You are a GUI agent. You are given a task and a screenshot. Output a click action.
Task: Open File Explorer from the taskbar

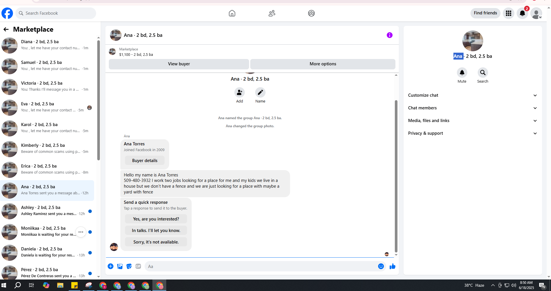[60, 285]
